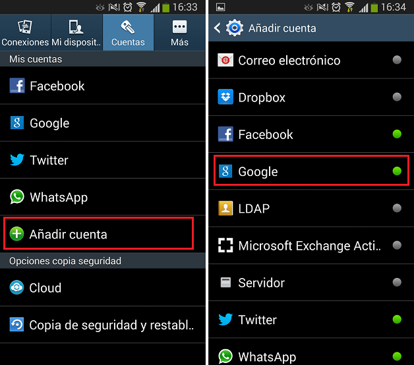This screenshot has height=365, width=414.
Task: Open the Más overflow tab
Action: (179, 32)
